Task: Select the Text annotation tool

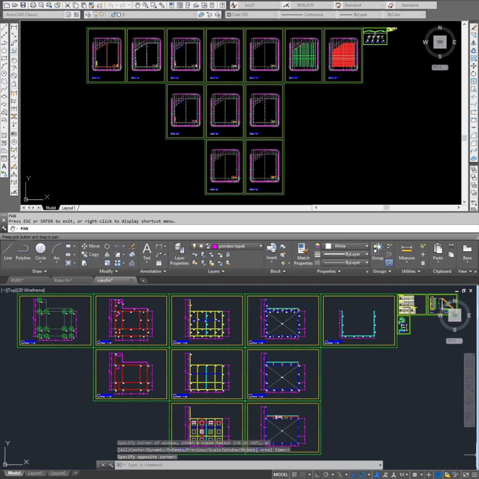Action: pos(147,251)
